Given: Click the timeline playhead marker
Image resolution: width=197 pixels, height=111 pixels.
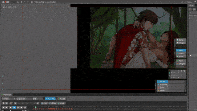Looking at the screenshot, I should [36, 107].
